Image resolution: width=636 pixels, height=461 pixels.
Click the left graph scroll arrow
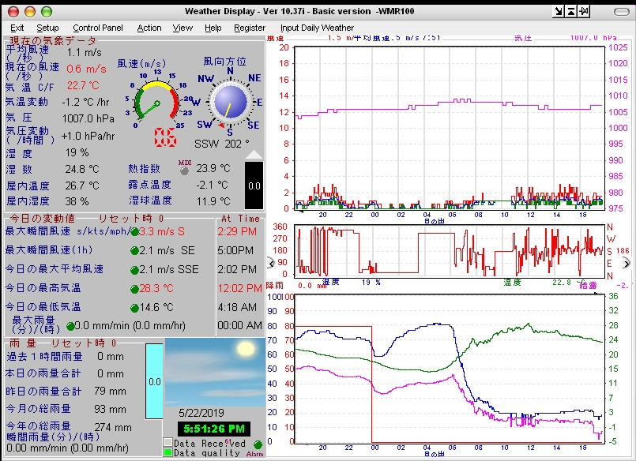pyautogui.click(x=272, y=264)
